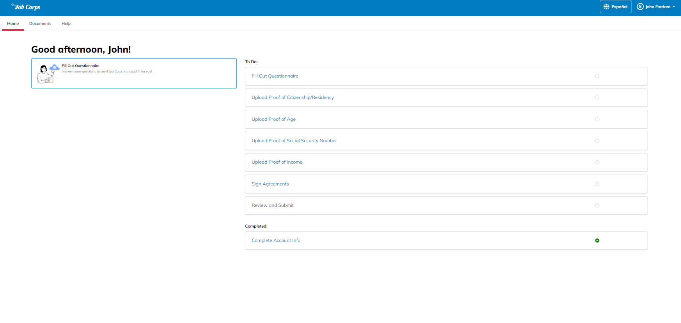
Task: Open Review and Submit task
Action: 446,206
